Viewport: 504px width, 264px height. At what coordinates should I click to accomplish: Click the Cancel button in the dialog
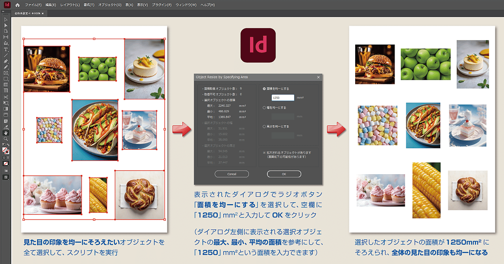232,174
